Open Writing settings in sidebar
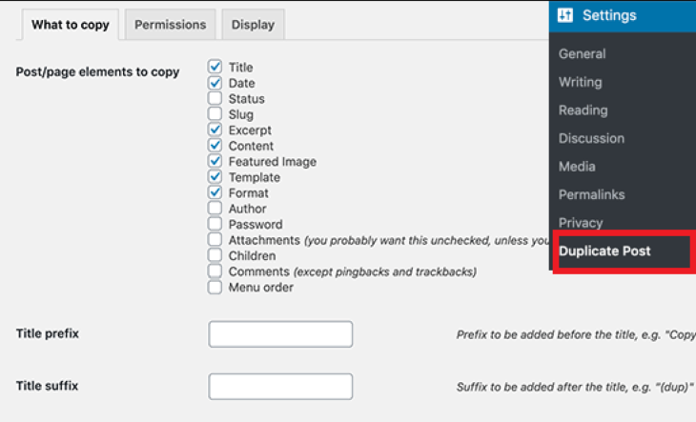Viewport: 696px width, 422px height. (580, 82)
